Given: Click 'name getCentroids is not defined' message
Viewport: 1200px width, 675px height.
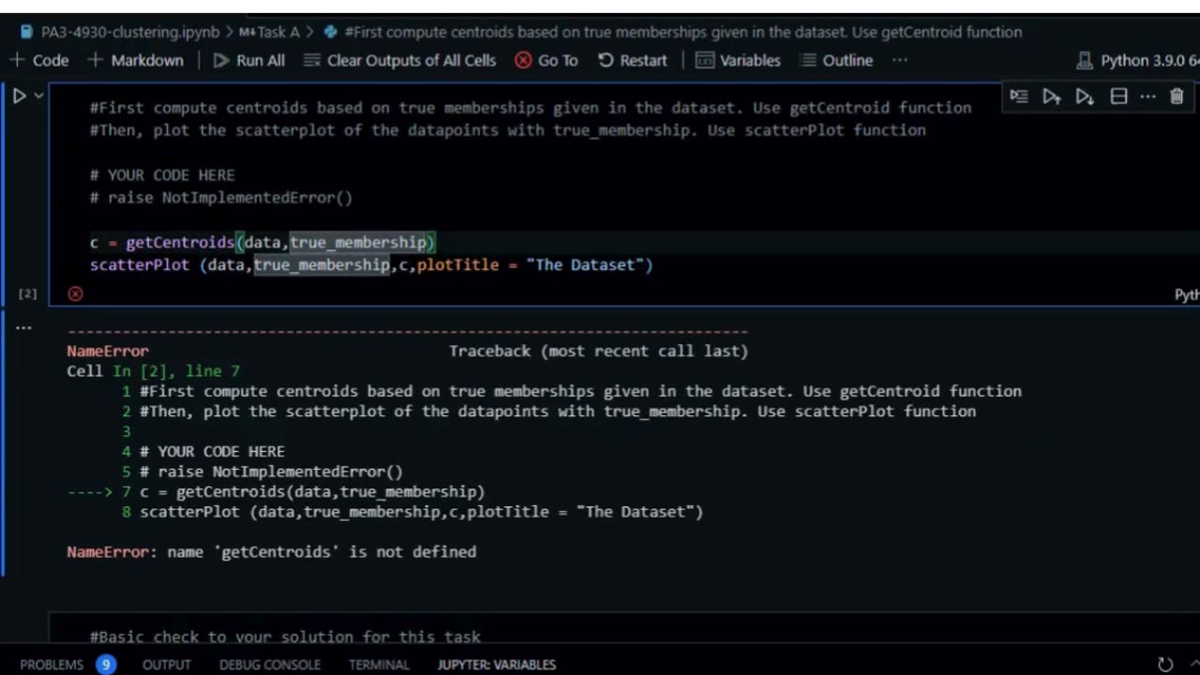Looking at the screenshot, I should (x=322, y=551).
